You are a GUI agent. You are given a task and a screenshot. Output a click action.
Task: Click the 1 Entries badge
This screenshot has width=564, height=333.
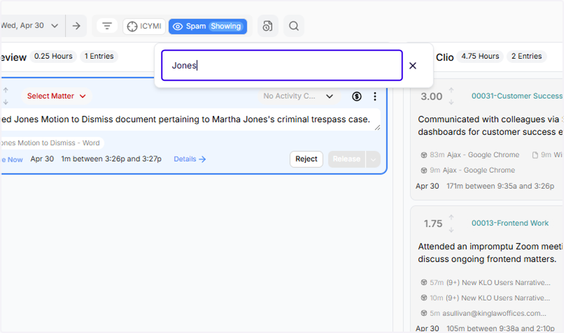pos(99,56)
